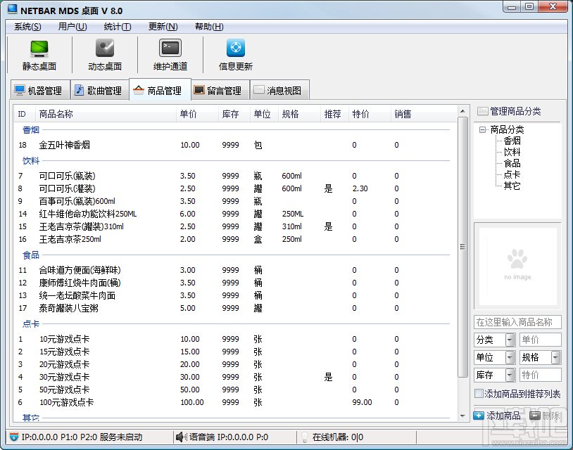Open the 更新(N) menu
Viewport: 573px width, 450px height.
click(x=163, y=27)
